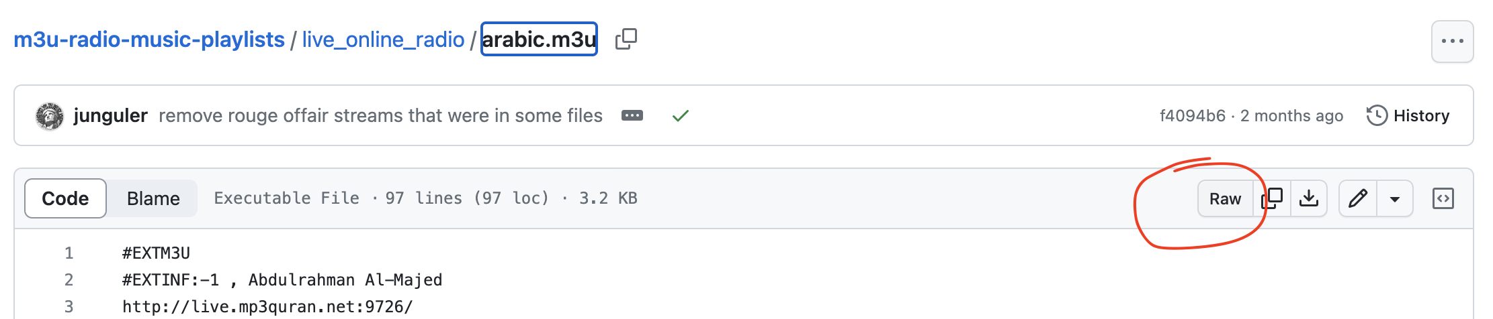The height and width of the screenshot is (319, 1493).
Task: Open the three-dot more options menu
Action: pos(1452,42)
